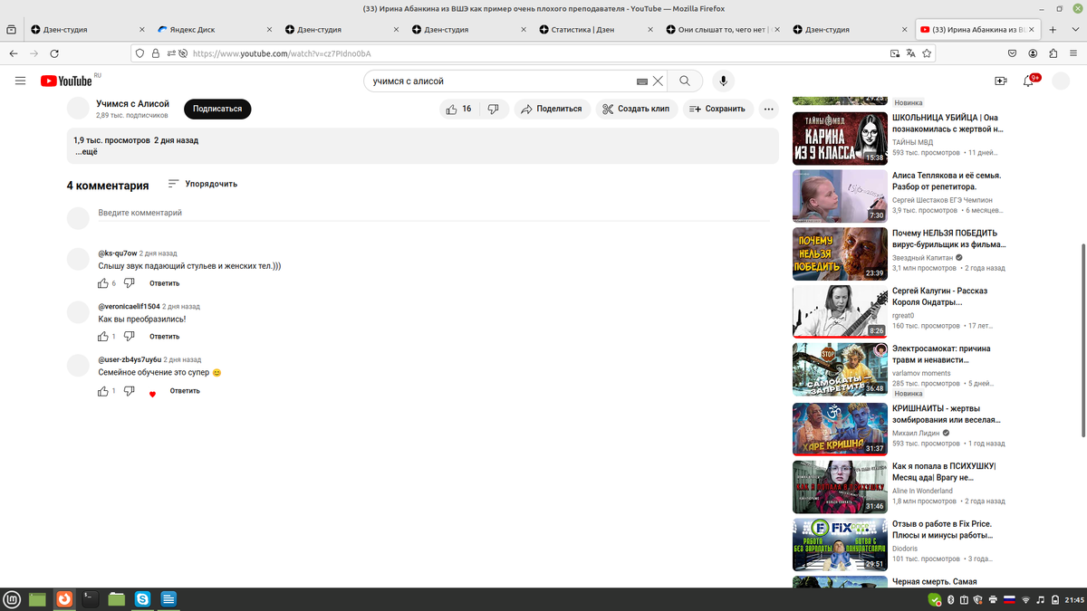Viewport: 1087px width, 611px height.
Task: Open Firefox extensions puzzle icon
Action: [x=1053, y=53]
